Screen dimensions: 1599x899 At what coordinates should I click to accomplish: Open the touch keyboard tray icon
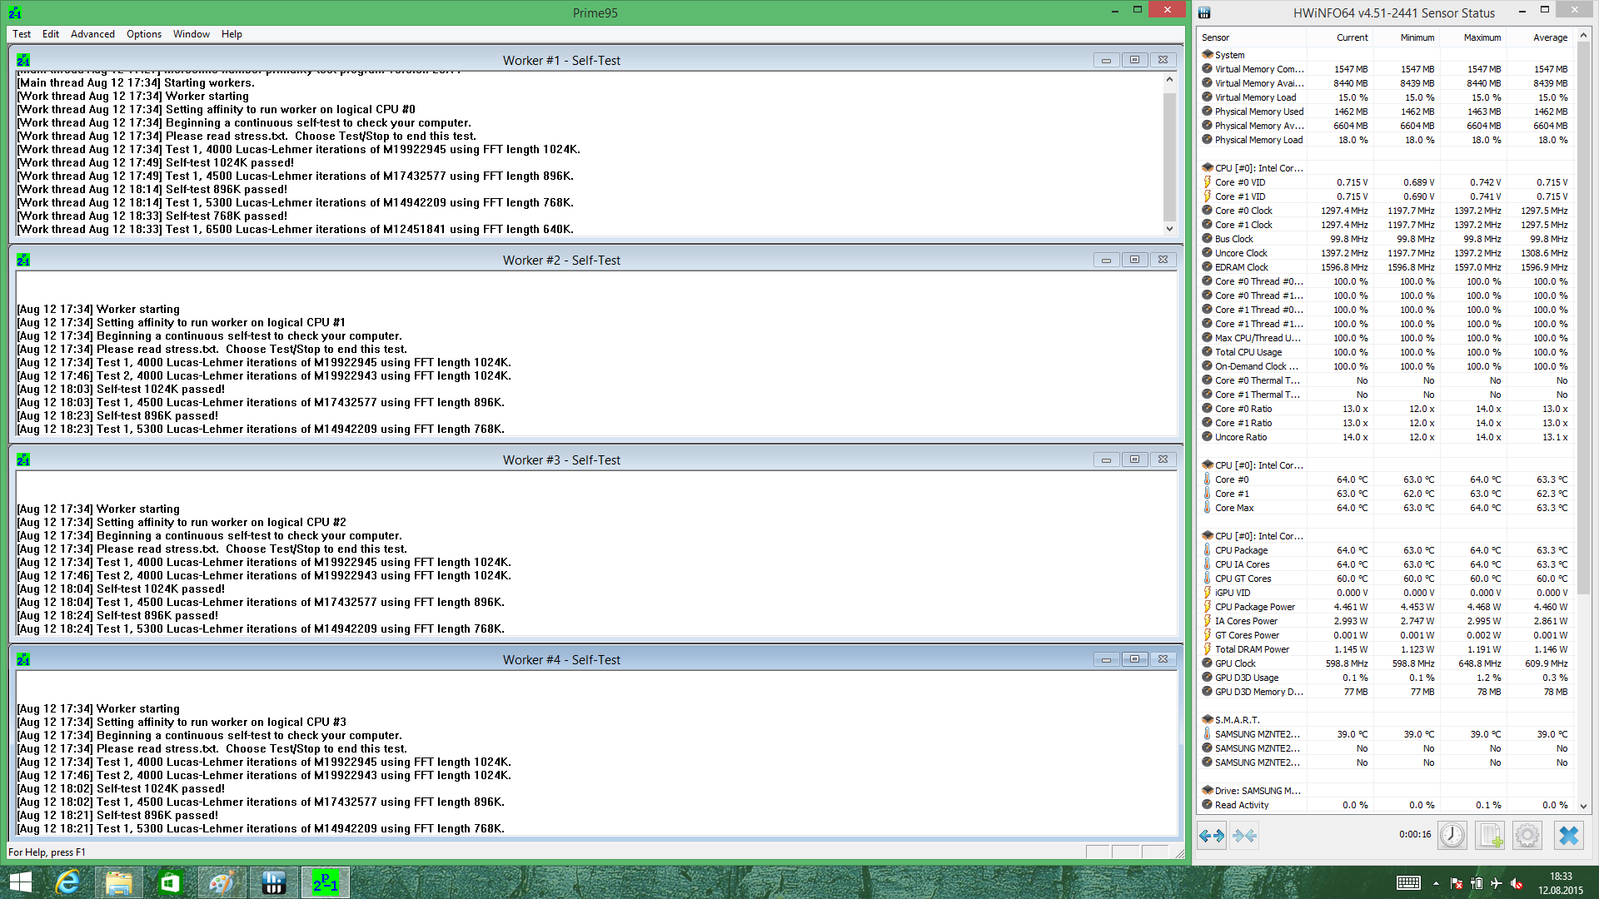[x=1408, y=883]
